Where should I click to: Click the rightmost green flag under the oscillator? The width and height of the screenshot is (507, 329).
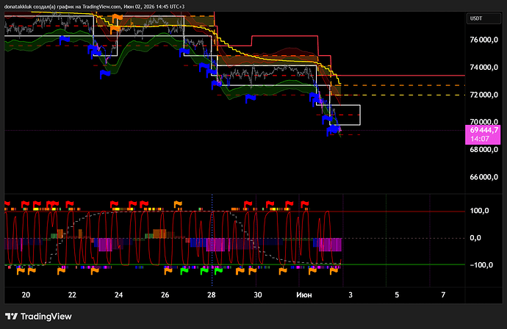(x=218, y=271)
